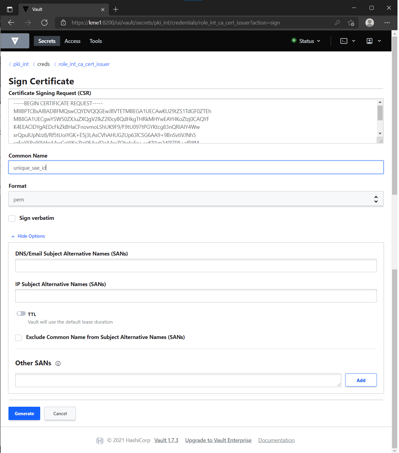The height and width of the screenshot is (453, 399).
Task: Enable the TTL toggle switch
Action: coord(21,314)
